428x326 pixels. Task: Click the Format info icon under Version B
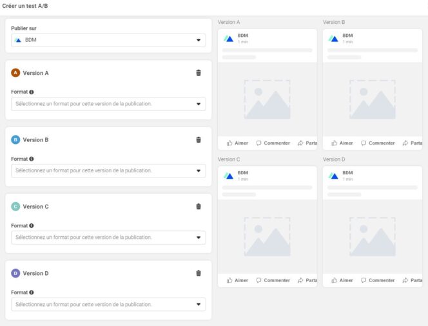[32, 159]
